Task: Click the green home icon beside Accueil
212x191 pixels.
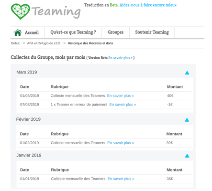Action: point(18,32)
